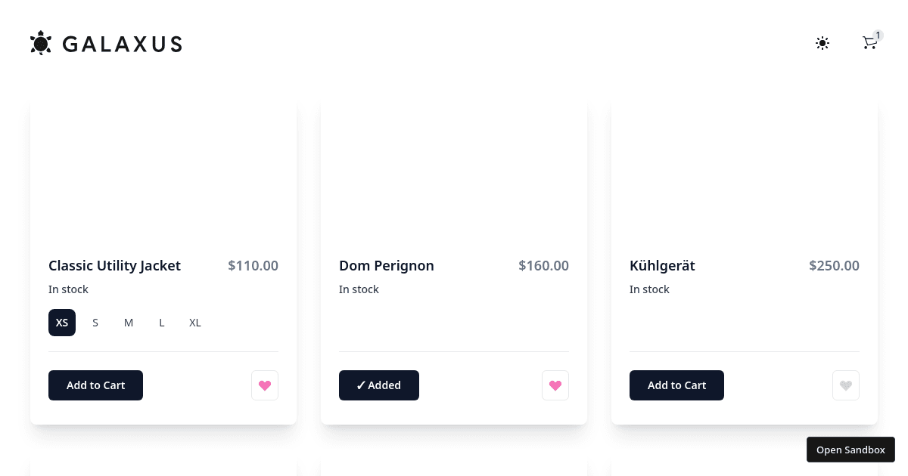Viewport: 908px width, 476px height.
Task: Open the shopping cart icon
Action: 869,44
